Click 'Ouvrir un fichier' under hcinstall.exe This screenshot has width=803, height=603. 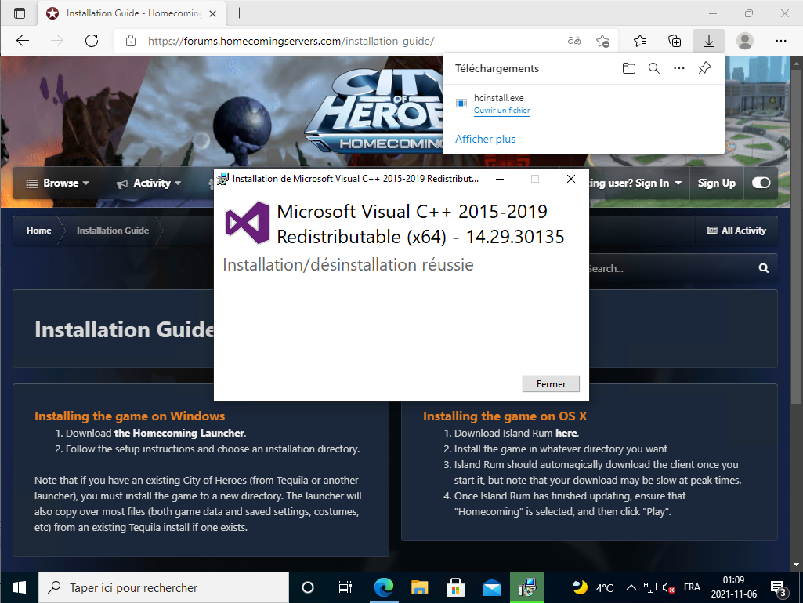pyautogui.click(x=501, y=111)
